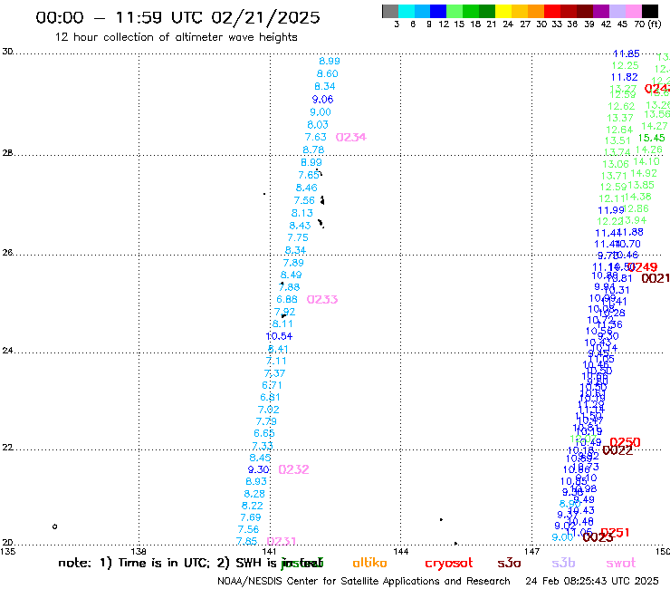Click the 'swot' satellite legend label

tap(621, 564)
